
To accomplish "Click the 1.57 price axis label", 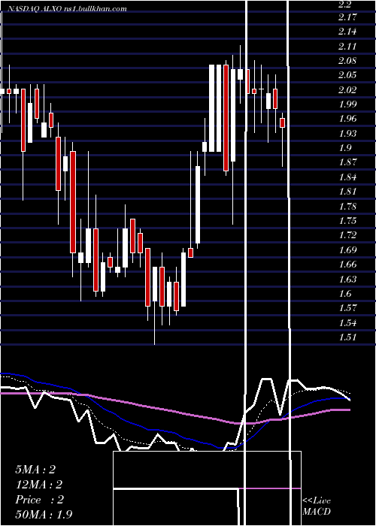I will click(x=347, y=308).
